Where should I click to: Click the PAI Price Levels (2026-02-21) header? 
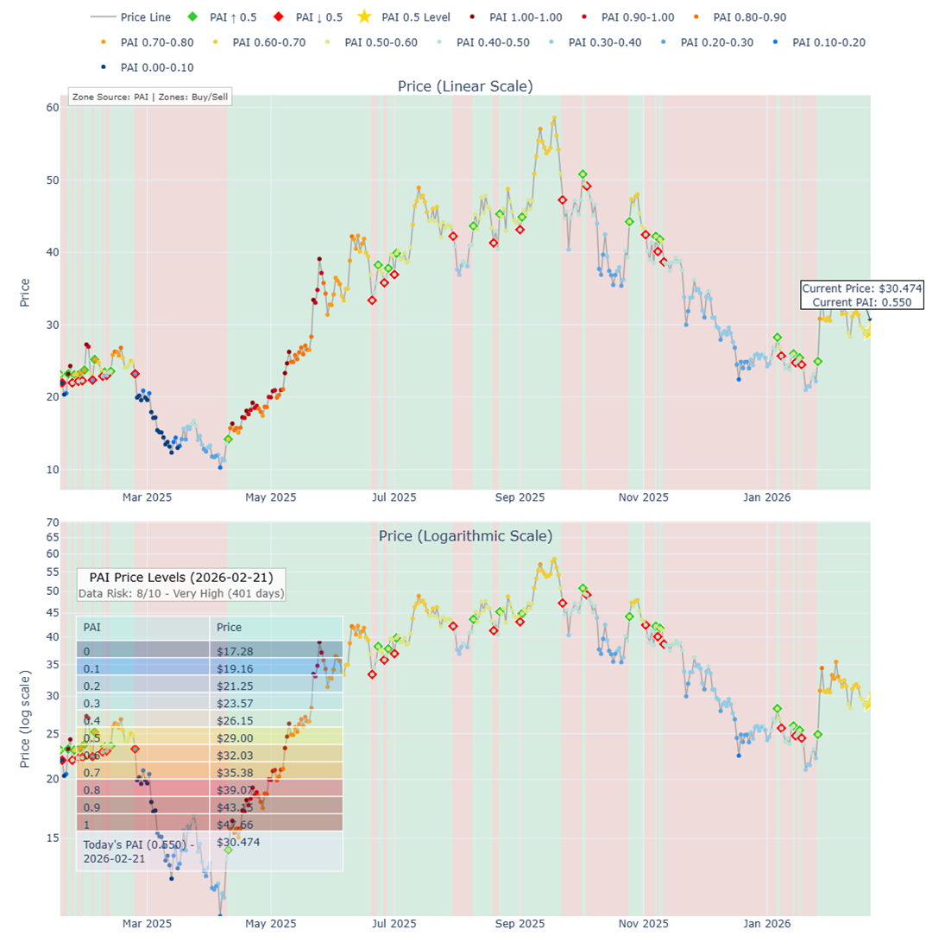[x=181, y=577]
